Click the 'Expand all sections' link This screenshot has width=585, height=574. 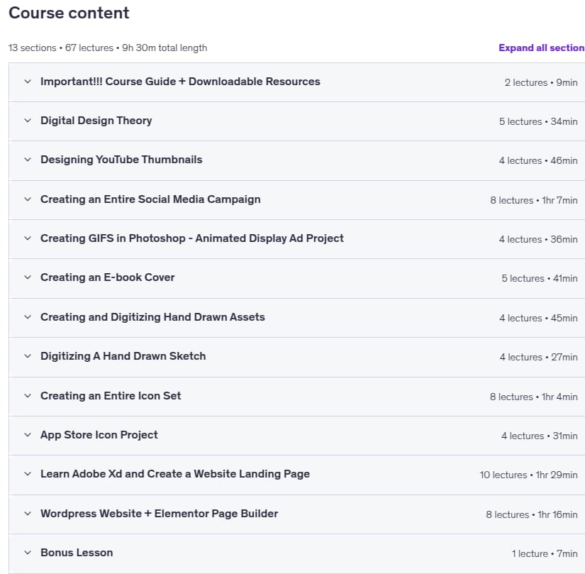coord(542,48)
